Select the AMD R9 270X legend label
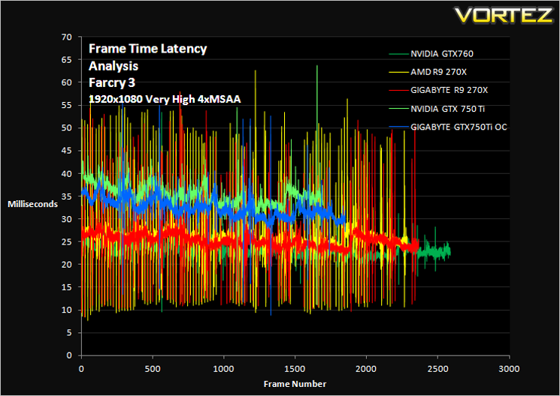The width and height of the screenshot is (560, 396). (438, 72)
